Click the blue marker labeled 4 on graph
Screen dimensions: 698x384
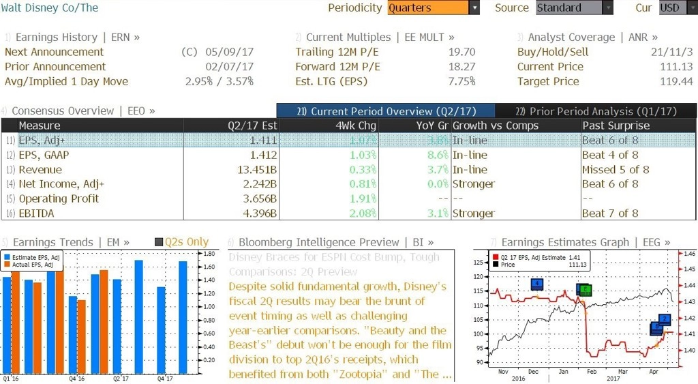pyautogui.click(x=537, y=284)
